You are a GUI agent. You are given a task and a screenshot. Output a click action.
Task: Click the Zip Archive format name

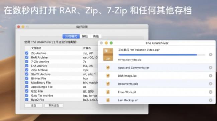click(39, 53)
